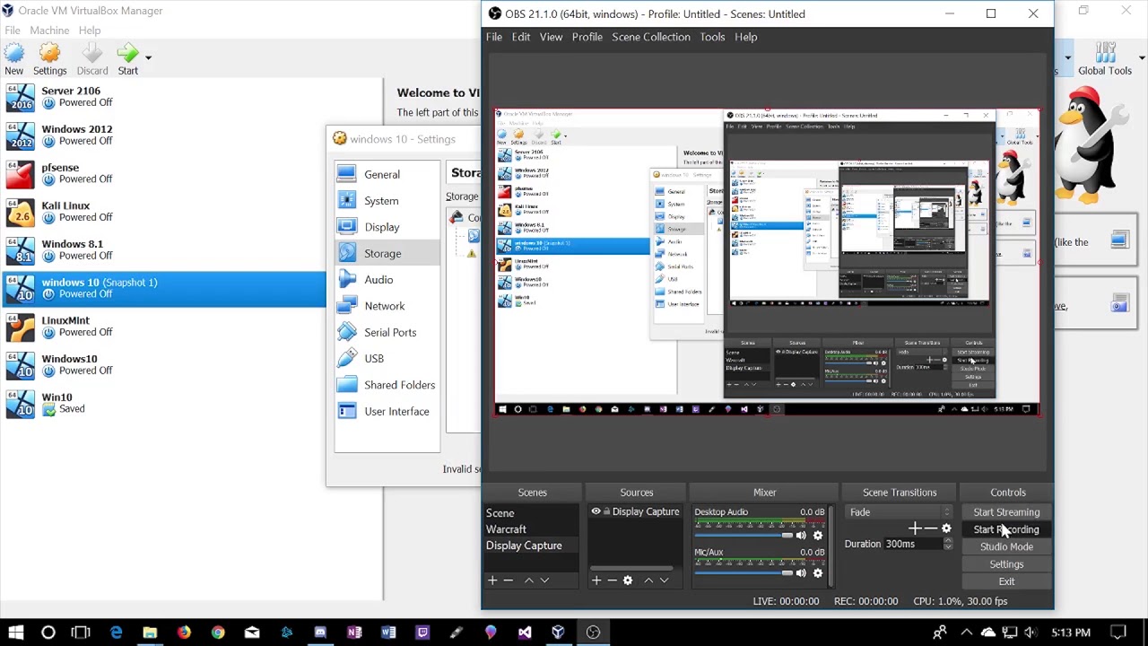The height and width of the screenshot is (646, 1148).
Task: Open source properties gear in Sources panel
Action: (x=628, y=581)
